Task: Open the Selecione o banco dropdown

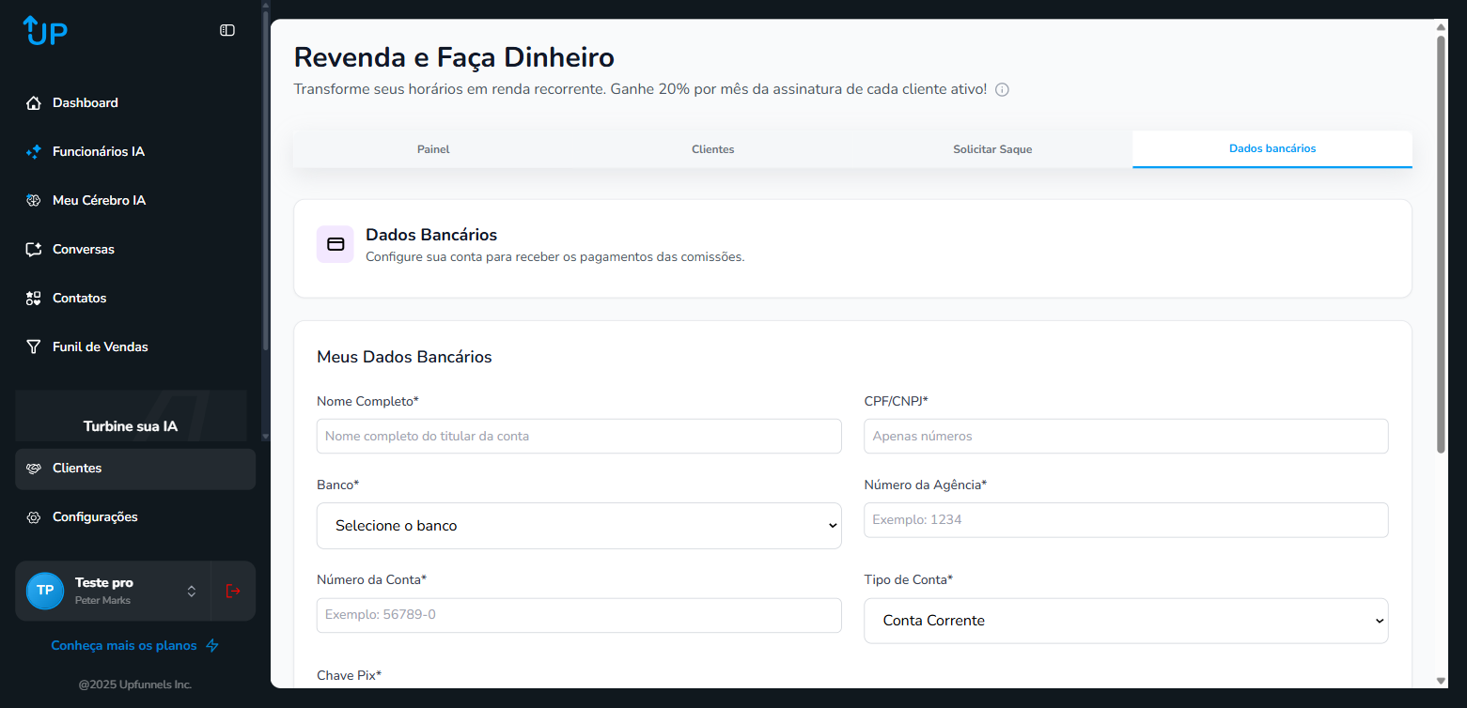Action: pyautogui.click(x=579, y=526)
